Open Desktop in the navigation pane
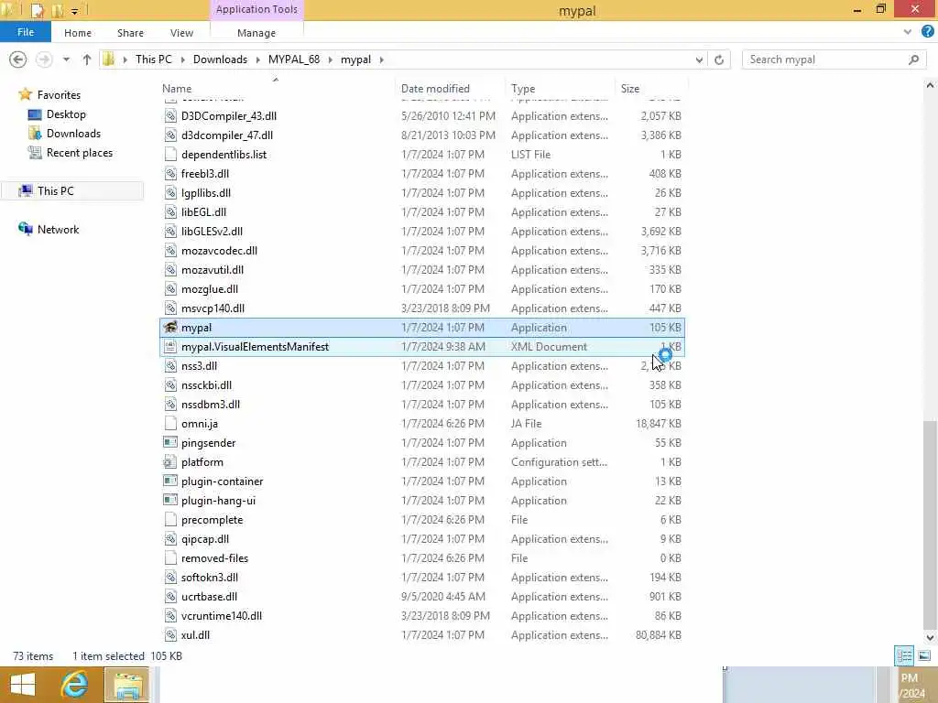This screenshot has width=938, height=703. click(x=66, y=114)
